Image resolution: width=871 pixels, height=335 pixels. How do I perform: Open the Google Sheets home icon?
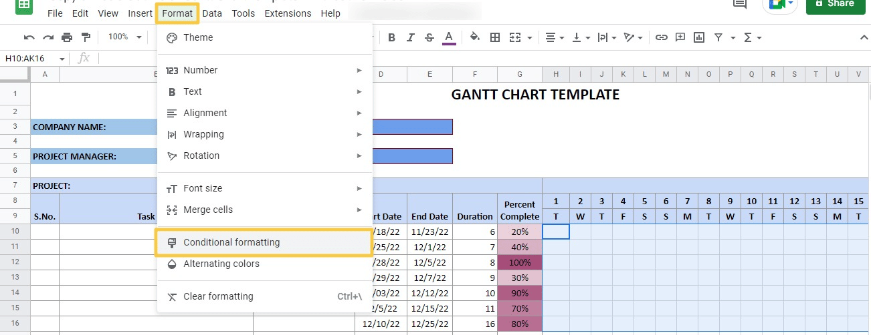pos(24,5)
